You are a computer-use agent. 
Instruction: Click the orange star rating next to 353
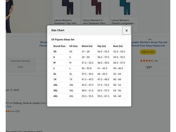point(147,61)
